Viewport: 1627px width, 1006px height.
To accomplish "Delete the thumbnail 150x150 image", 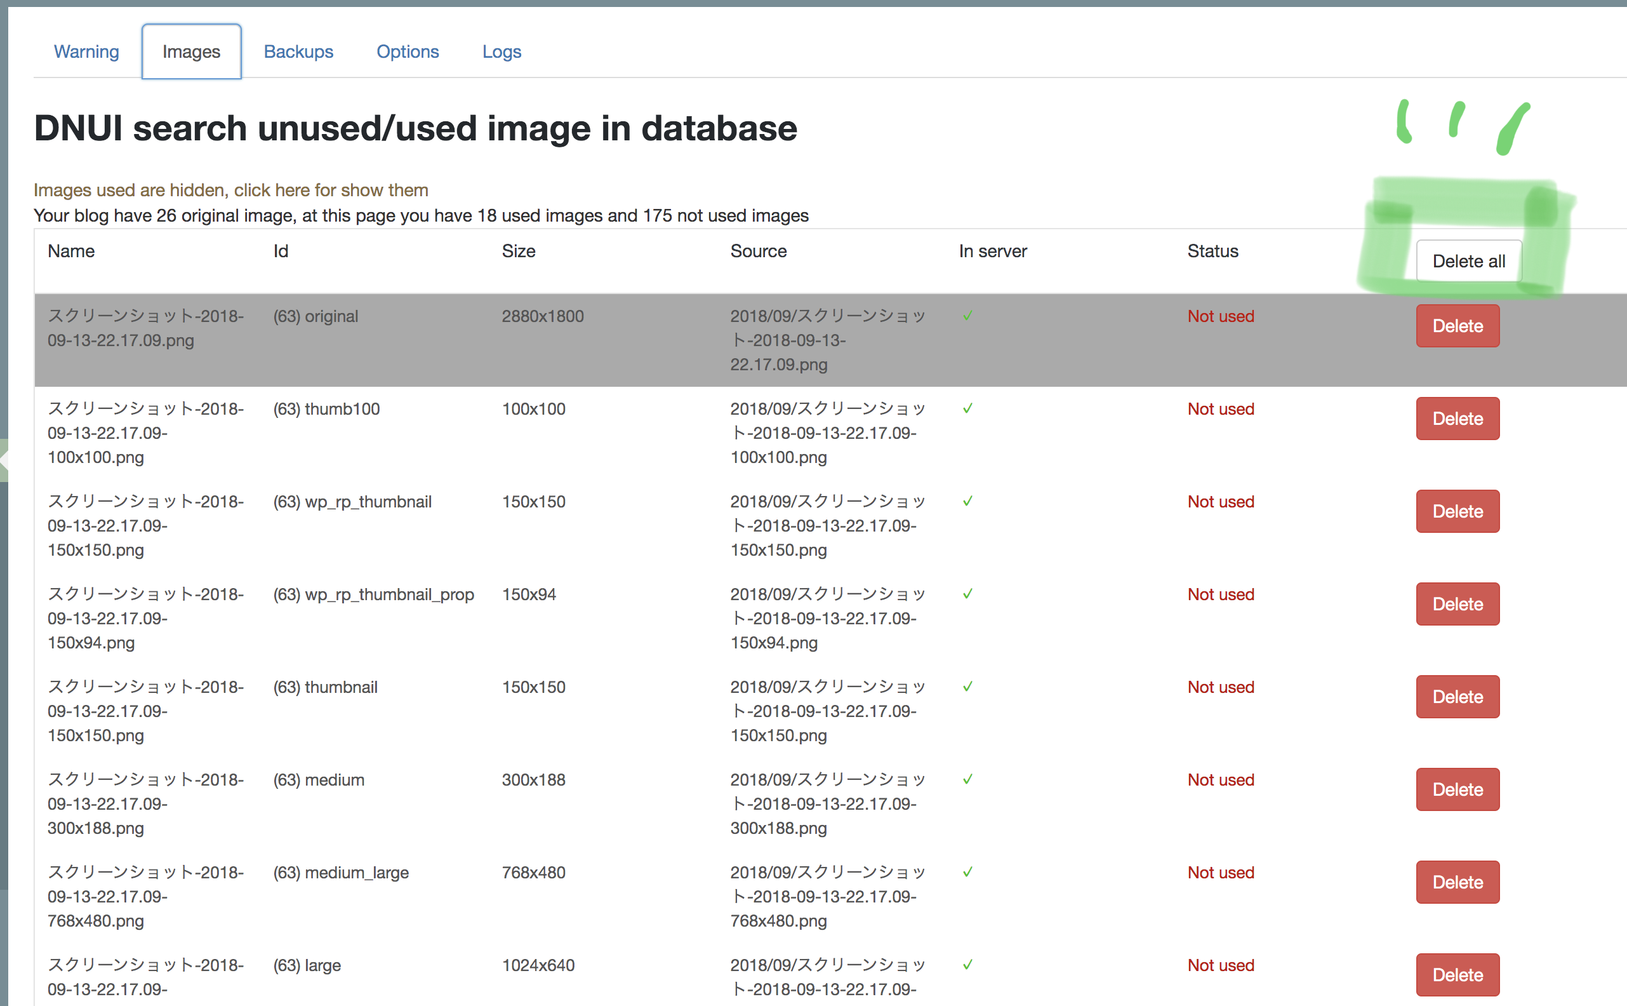I will pos(1458,697).
